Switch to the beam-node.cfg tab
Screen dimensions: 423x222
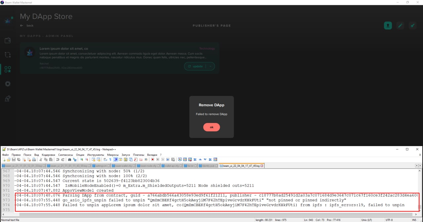click(148, 166)
